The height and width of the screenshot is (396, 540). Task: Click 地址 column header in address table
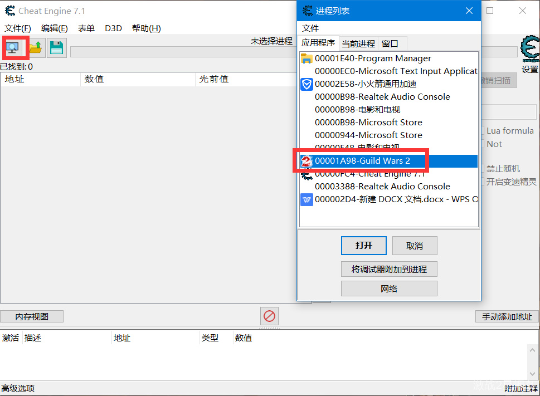(155, 338)
